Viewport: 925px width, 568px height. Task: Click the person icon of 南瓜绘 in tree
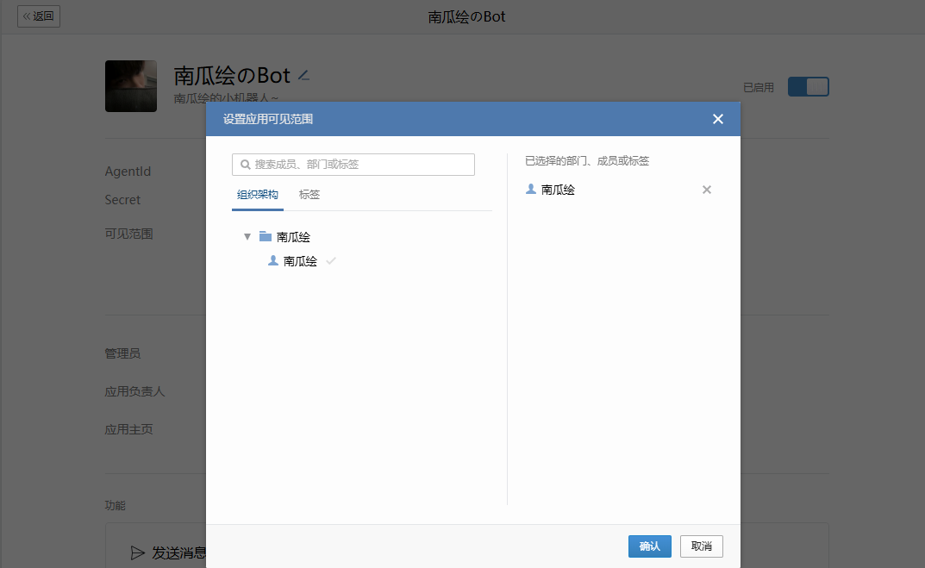[273, 260]
